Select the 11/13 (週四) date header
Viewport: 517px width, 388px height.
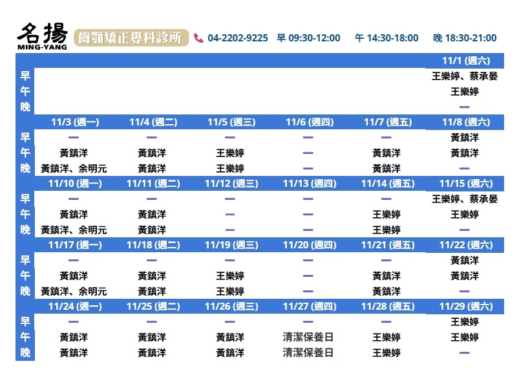click(308, 184)
